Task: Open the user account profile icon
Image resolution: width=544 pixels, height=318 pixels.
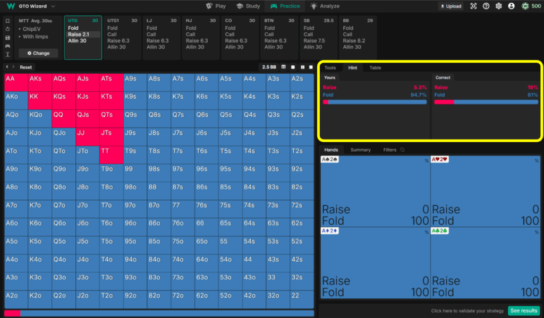Action: click(511, 6)
